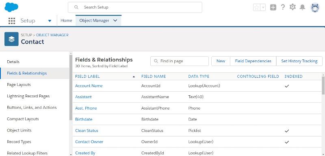The height and width of the screenshot is (156, 325).
Task: Open Page Layouts in the sidebar
Action: (x=19, y=85)
